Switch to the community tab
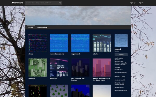156x97 pixels. [x=42, y=27]
